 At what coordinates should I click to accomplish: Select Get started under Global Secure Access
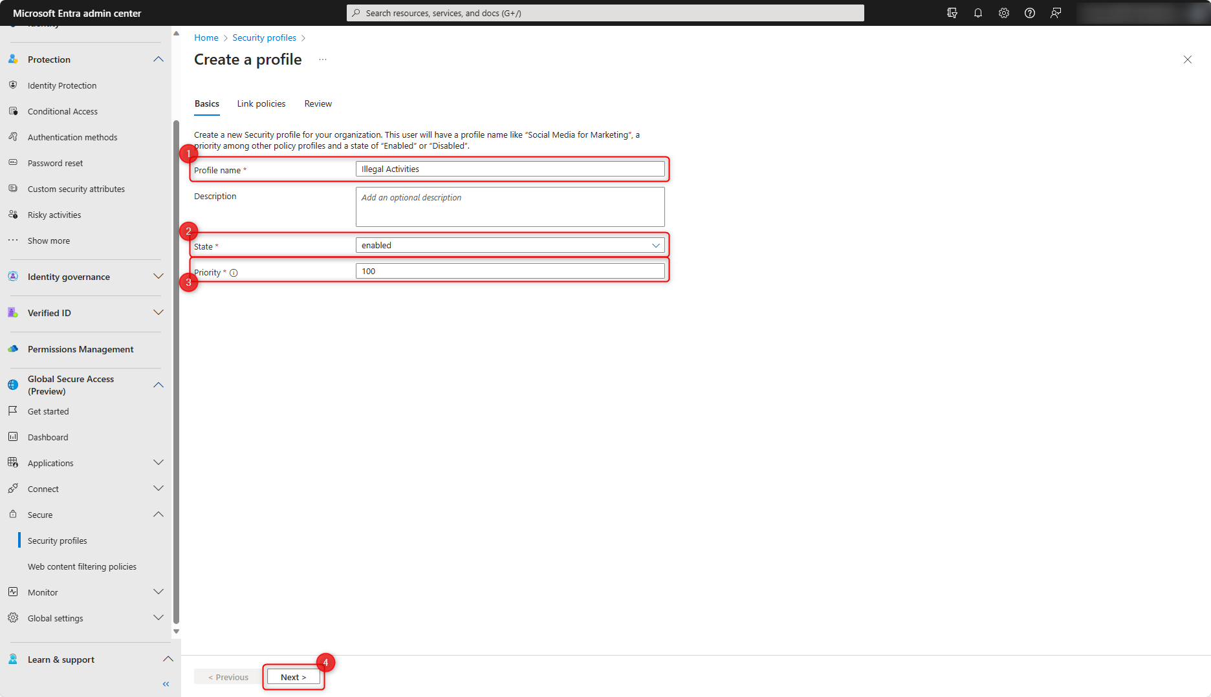(x=48, y=411)
